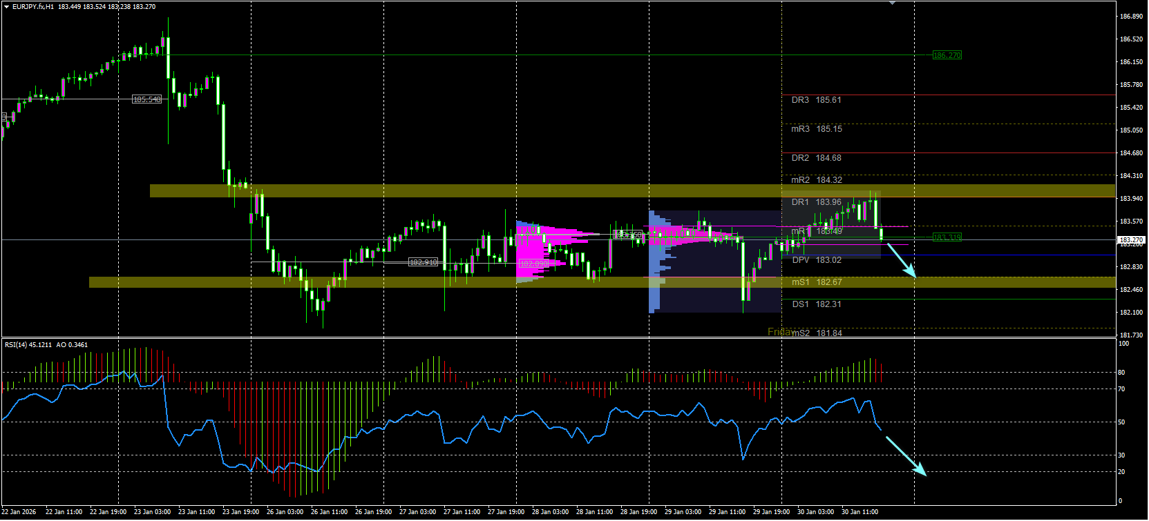Click the 23 Jan 19:00 time axis label

240,512
